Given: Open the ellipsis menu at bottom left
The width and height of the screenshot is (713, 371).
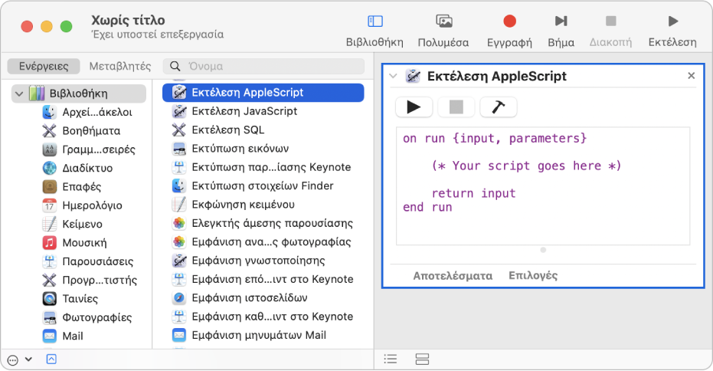Looking at the screenshot, I should pos(14,359).
